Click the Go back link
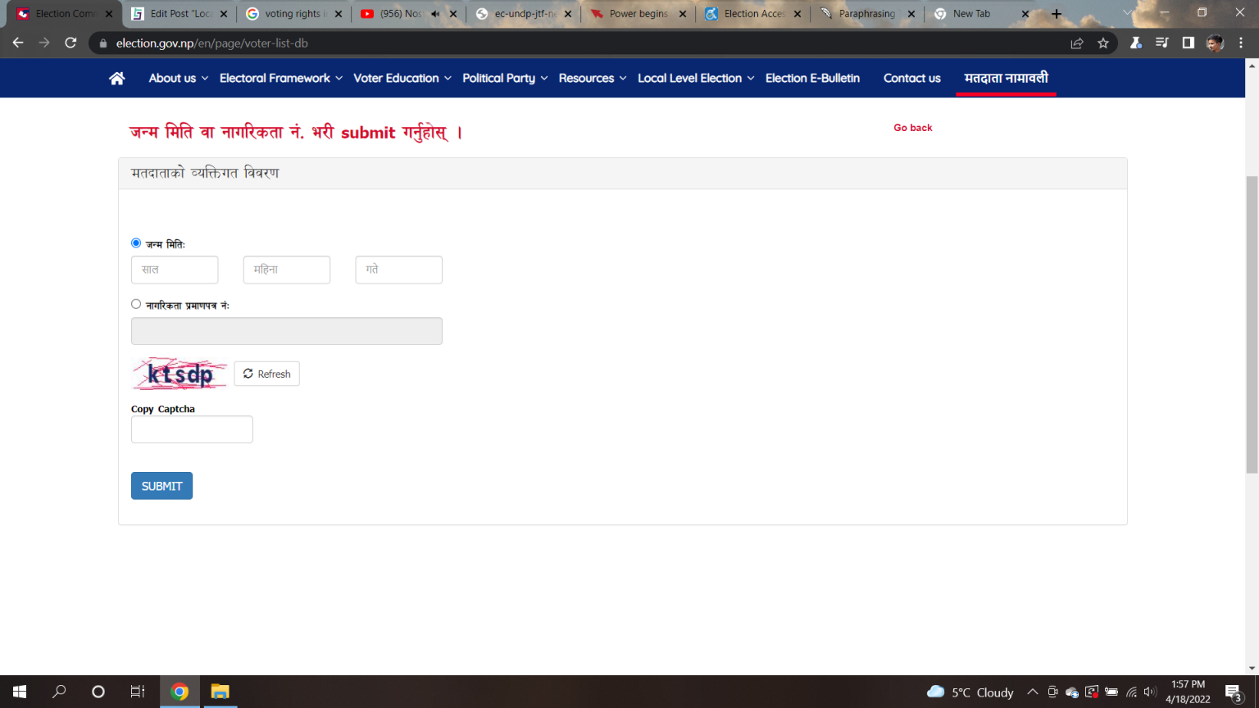 pyautogui.click(x=912, y=128)
